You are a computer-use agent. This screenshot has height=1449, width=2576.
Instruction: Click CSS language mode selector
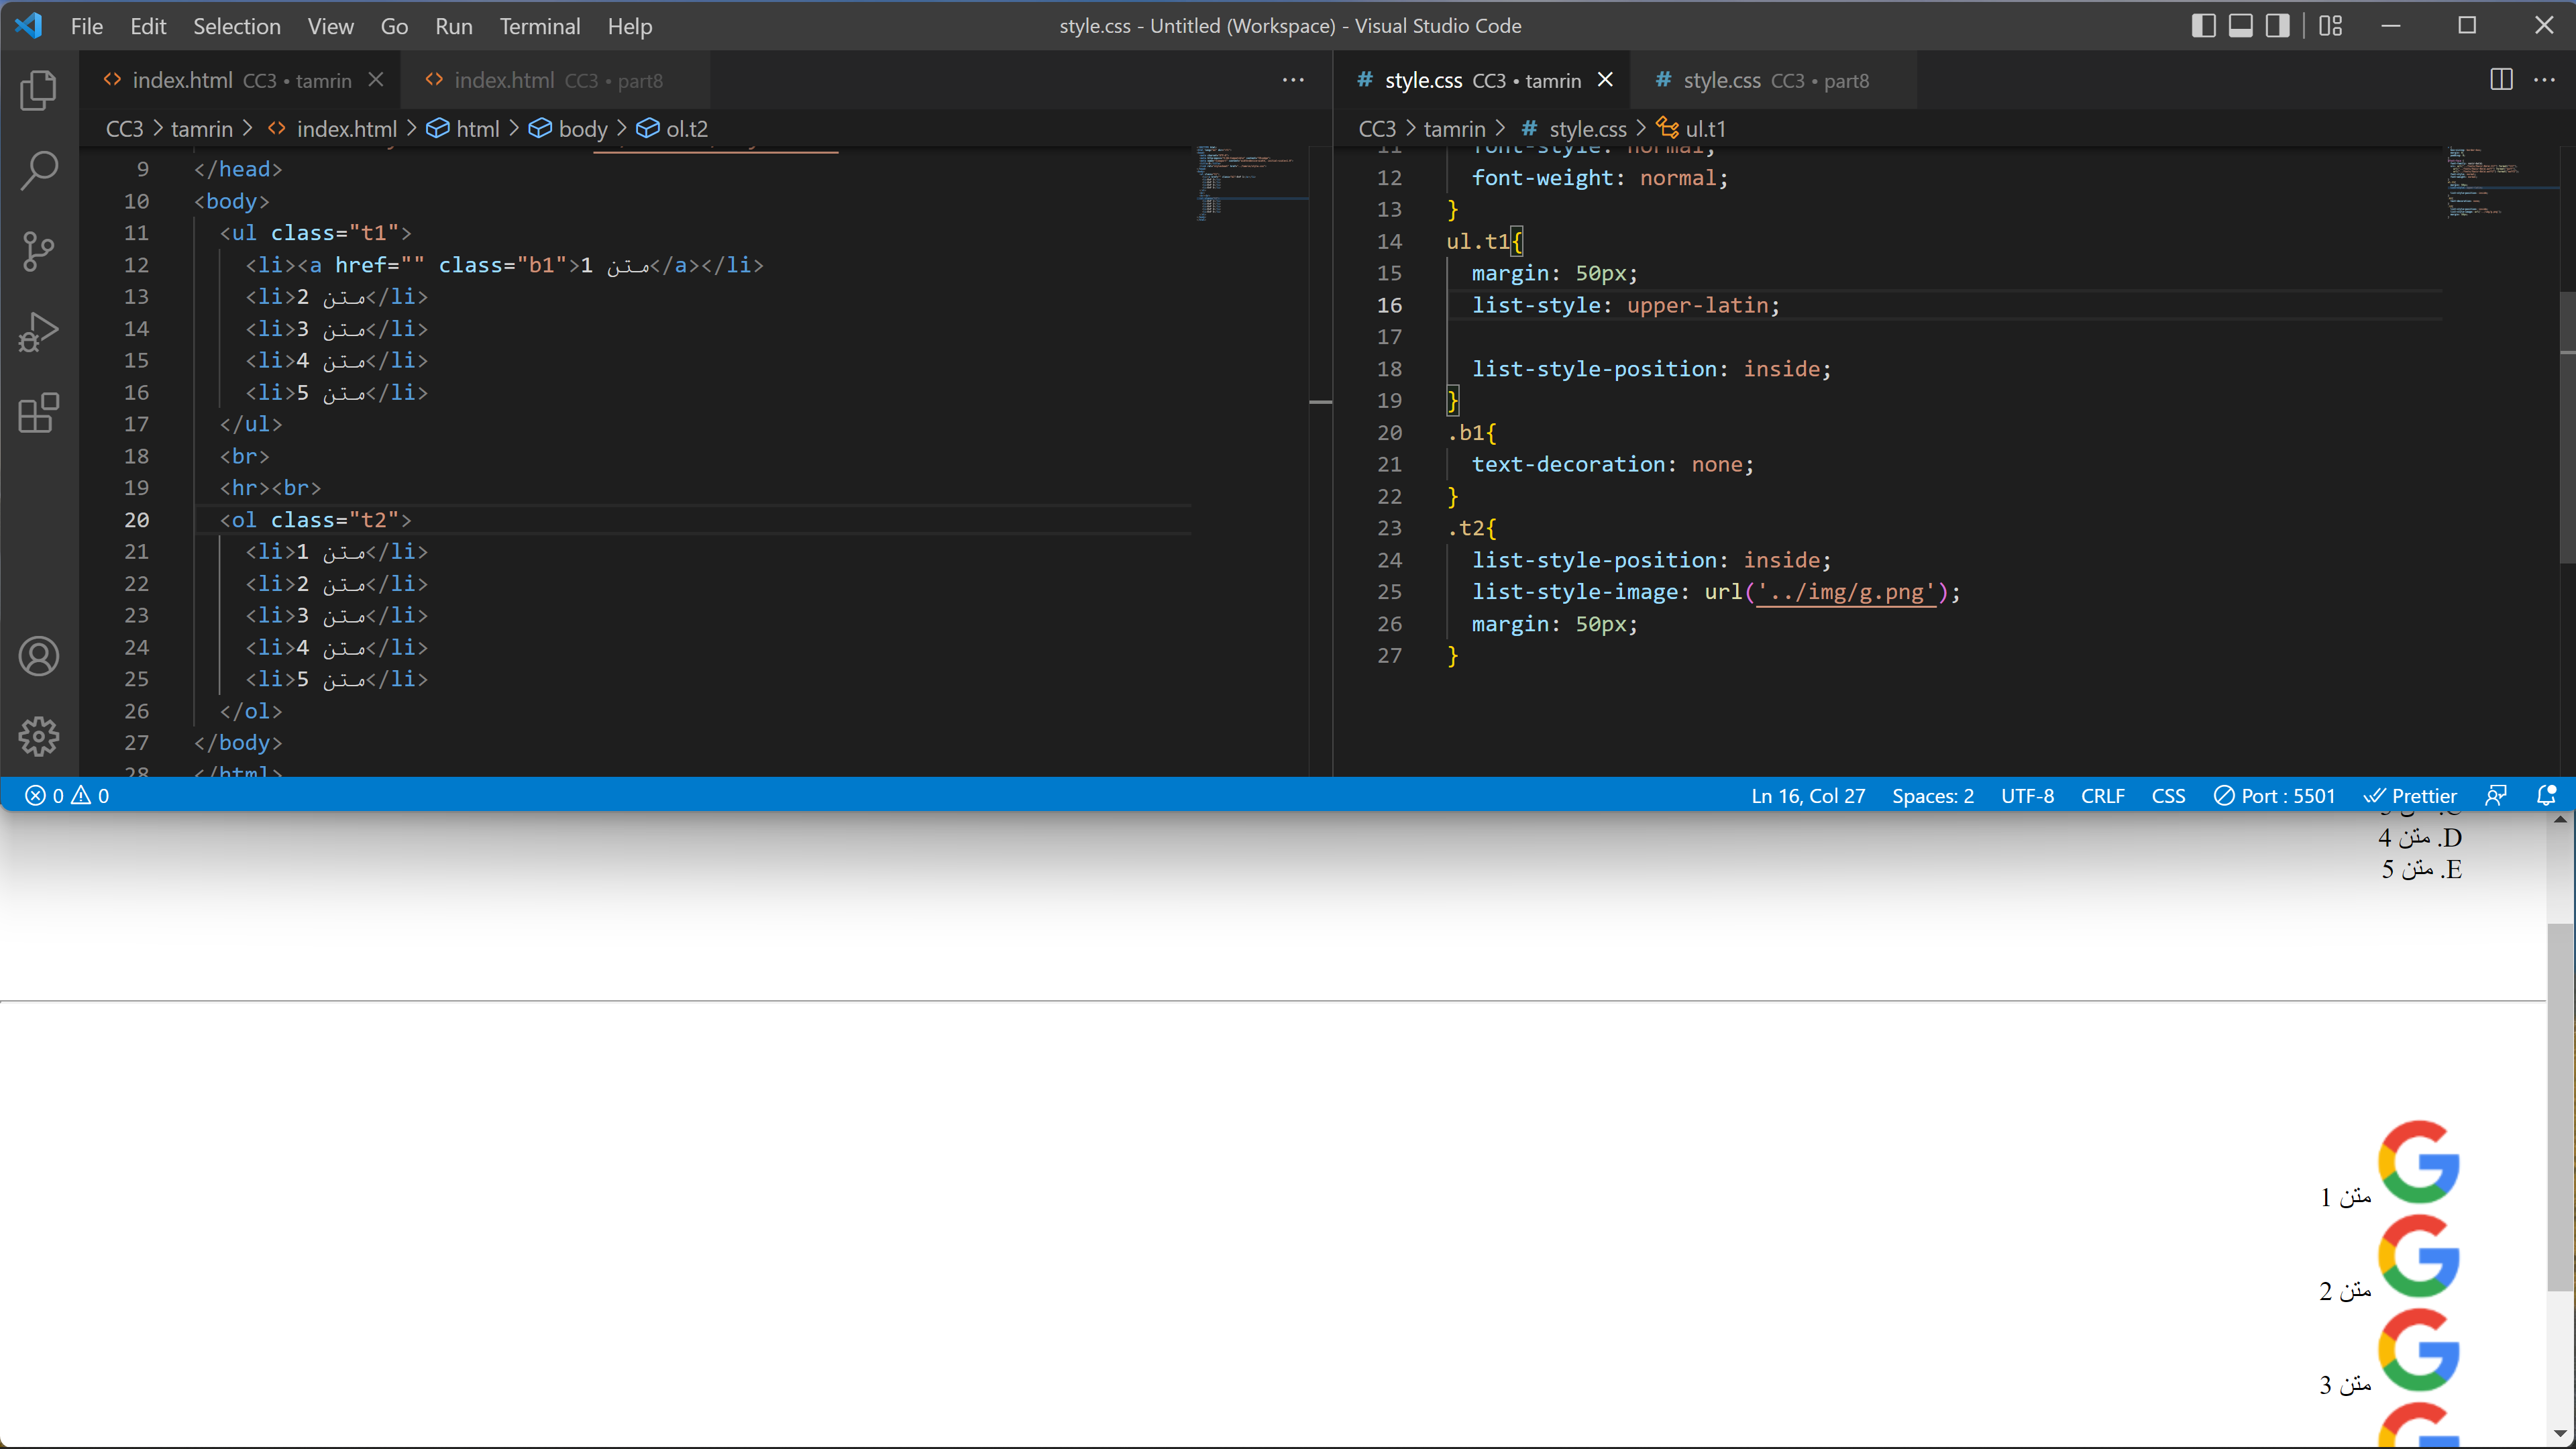(2168, 796)
